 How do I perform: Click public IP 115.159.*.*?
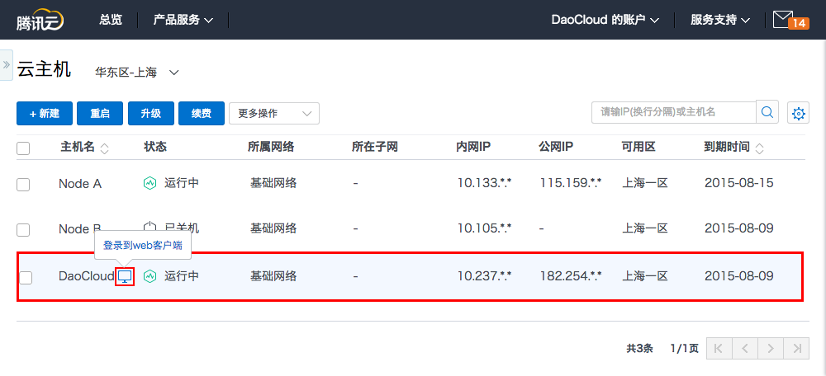click(571, 183)
